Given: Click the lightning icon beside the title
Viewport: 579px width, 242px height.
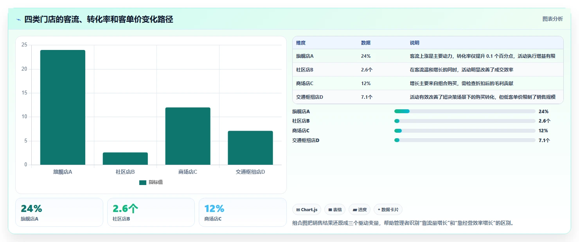Looking at the screenshot, I should click(18, 20).
